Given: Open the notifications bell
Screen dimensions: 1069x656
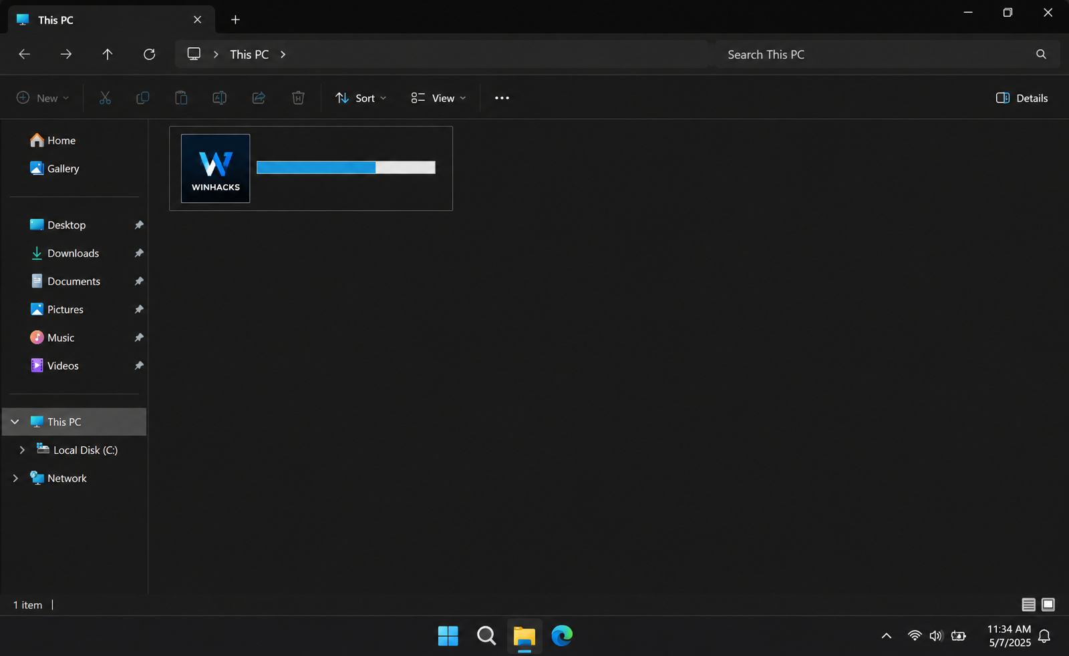Looking at the screenshot, I should click(x=1044, y=636).
